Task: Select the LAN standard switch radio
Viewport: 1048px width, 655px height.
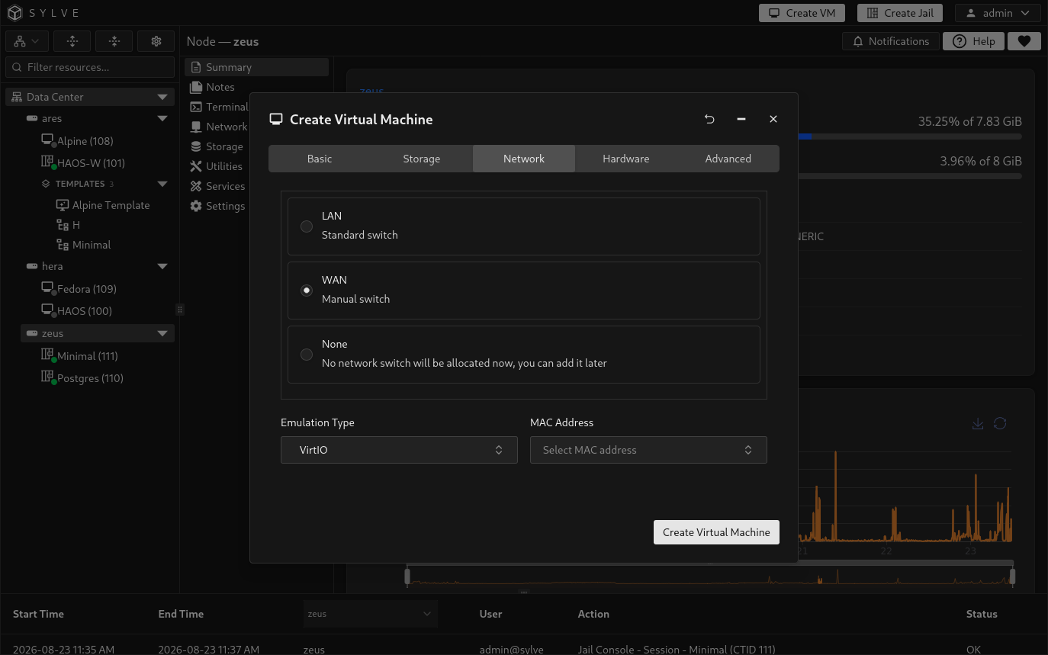Action: point(307,226)
